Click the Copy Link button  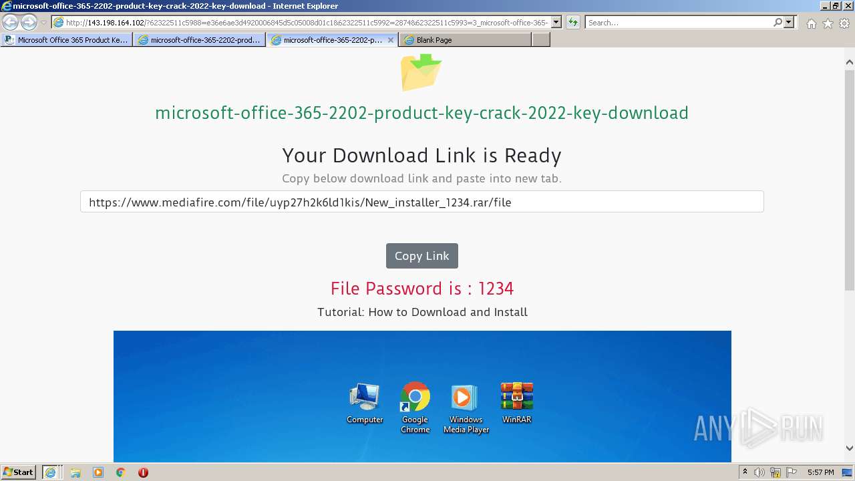coord(421,256)
